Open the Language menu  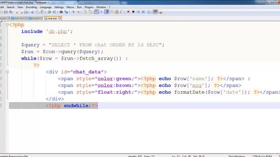(x=45, y=7)
